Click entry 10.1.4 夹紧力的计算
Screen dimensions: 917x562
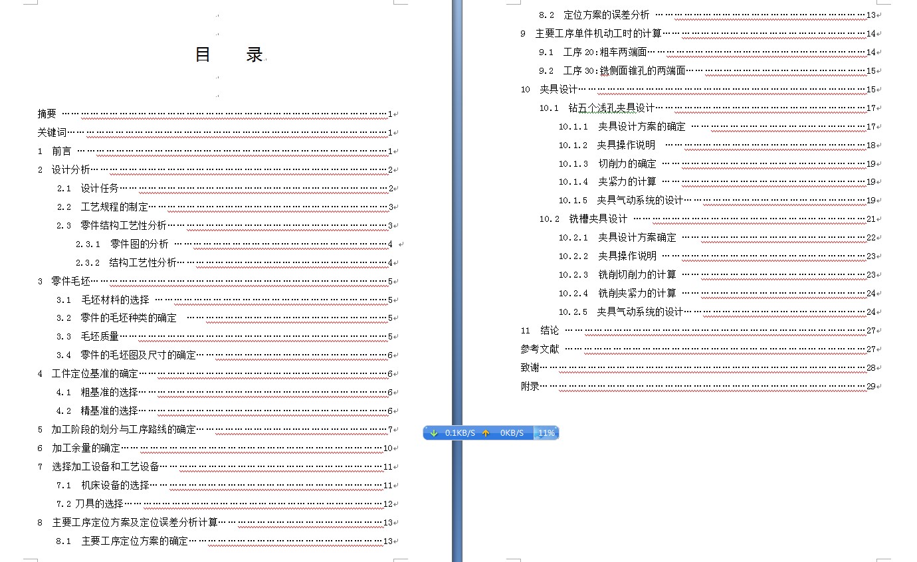(718, 181)
